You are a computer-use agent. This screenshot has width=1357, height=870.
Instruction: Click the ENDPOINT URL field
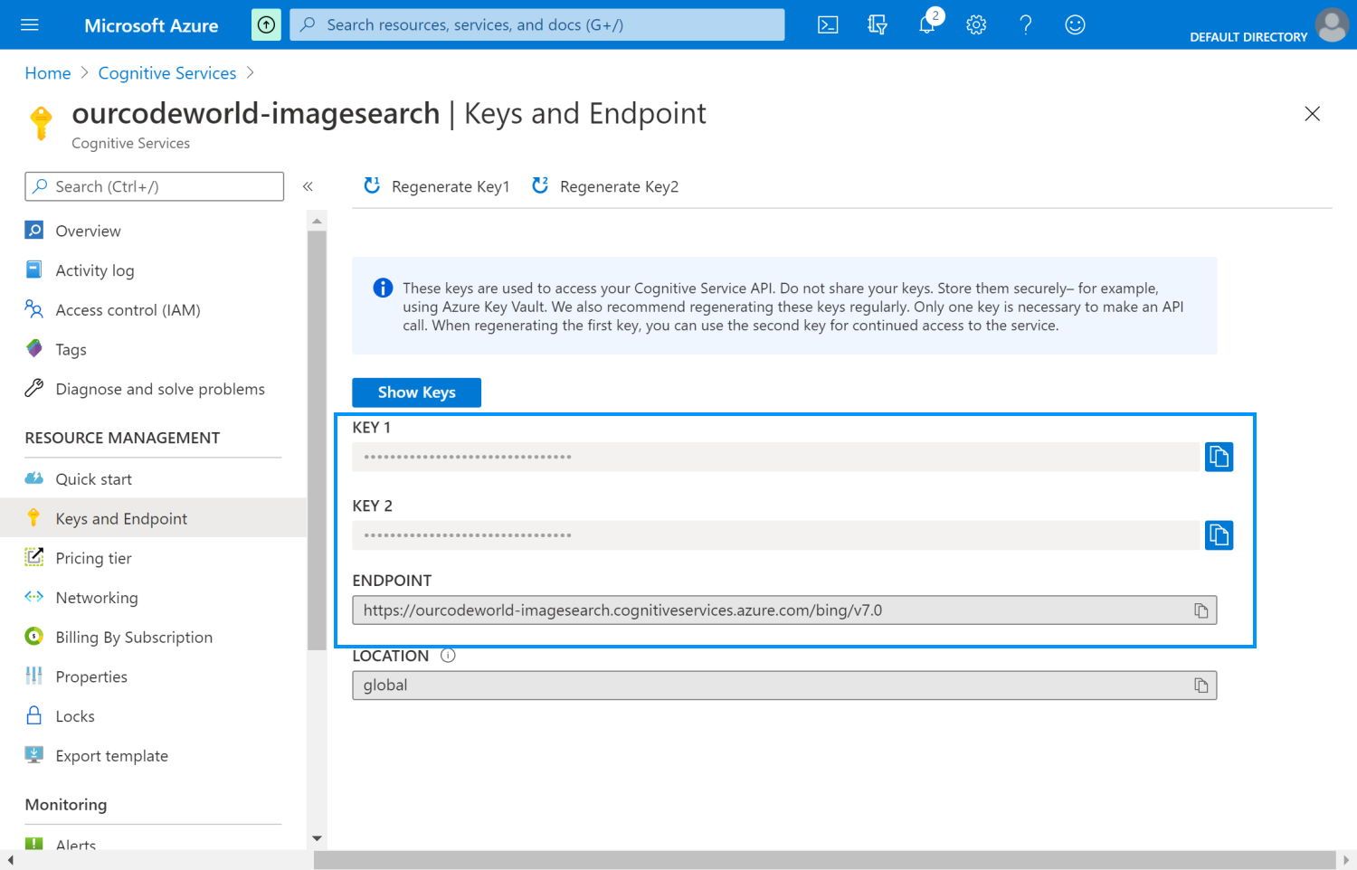click(x=784, y=610)
